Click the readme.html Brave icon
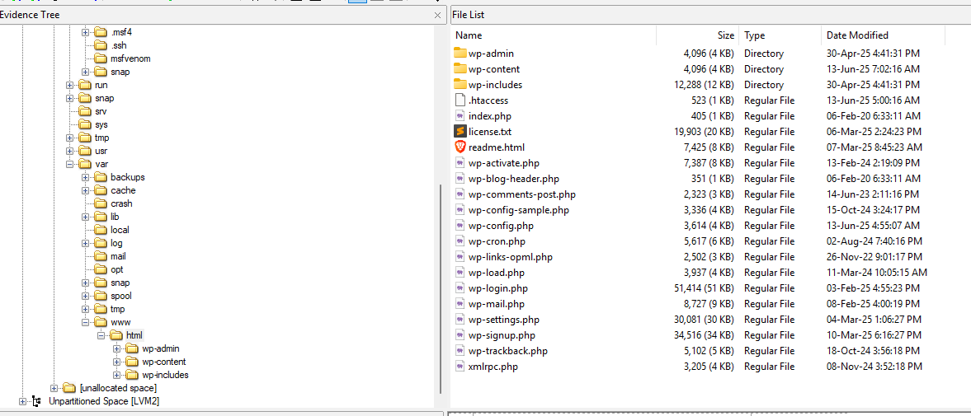 point(460,147)
